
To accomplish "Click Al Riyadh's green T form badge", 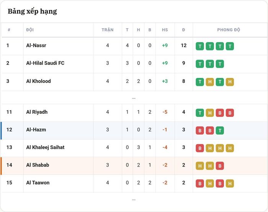I will point(200,113).
